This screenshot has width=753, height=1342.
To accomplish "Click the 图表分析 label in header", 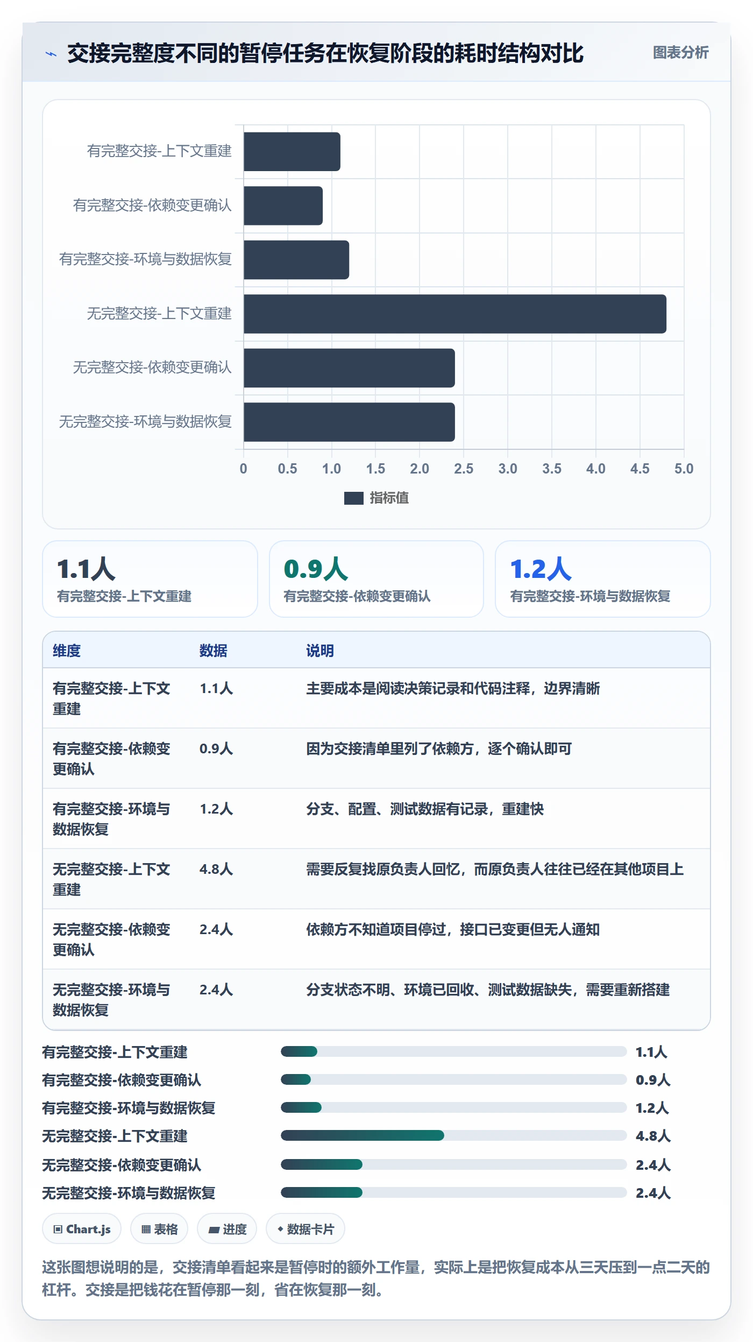I will coord(680,53).
